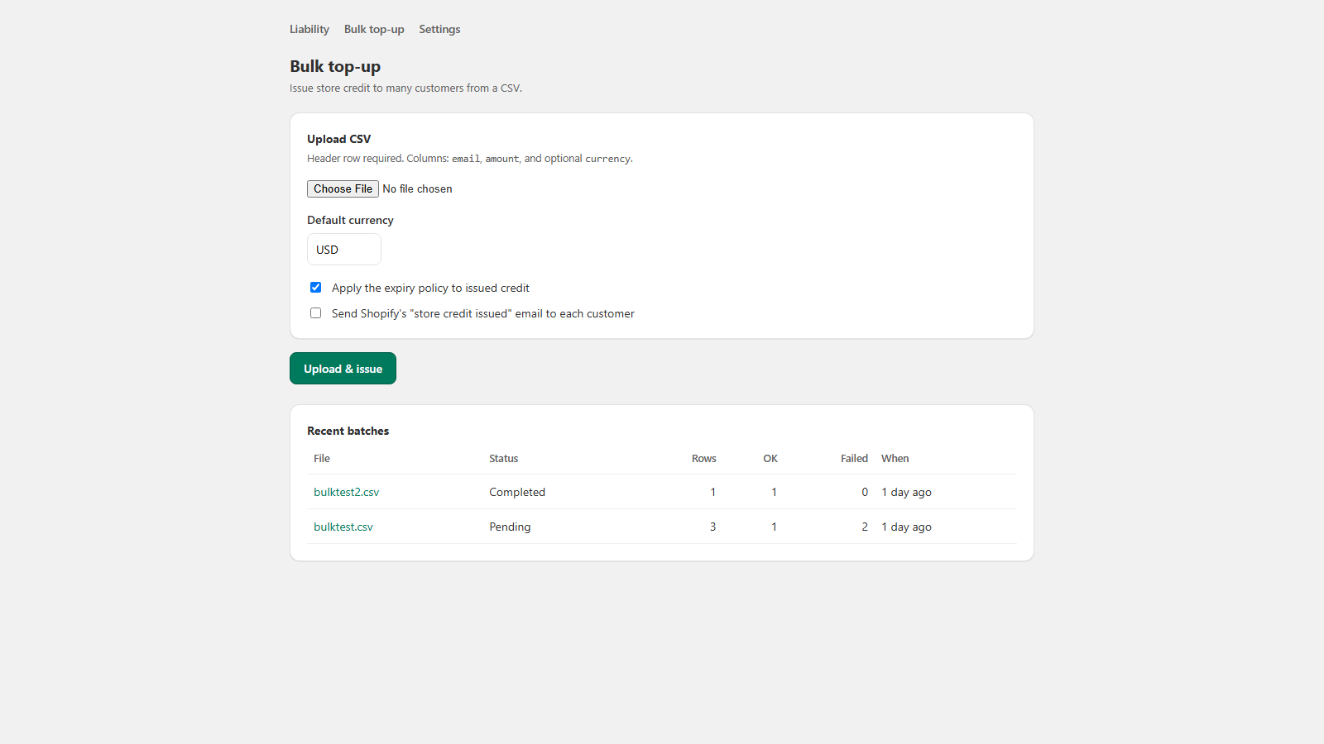
Task: Click the Recent batches heading
Action: 348,431
